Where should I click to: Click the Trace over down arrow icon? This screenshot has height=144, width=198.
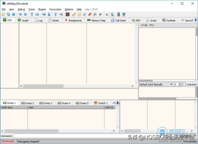49,14
